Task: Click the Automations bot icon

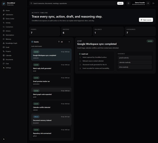Action: pyautogui.click(x=4, y=35)
